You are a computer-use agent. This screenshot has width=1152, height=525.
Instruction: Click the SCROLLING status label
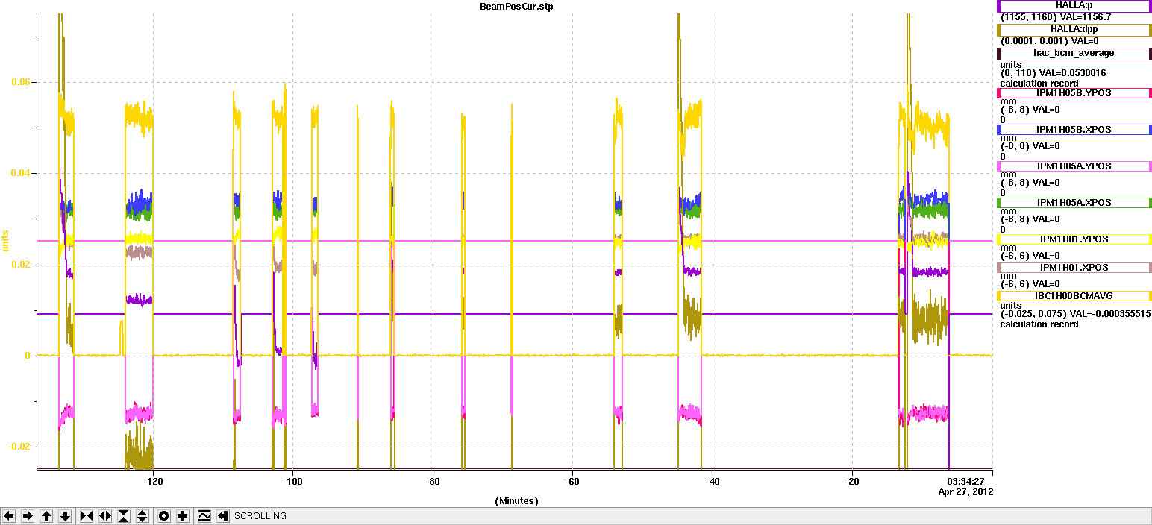tap(260, 516)
